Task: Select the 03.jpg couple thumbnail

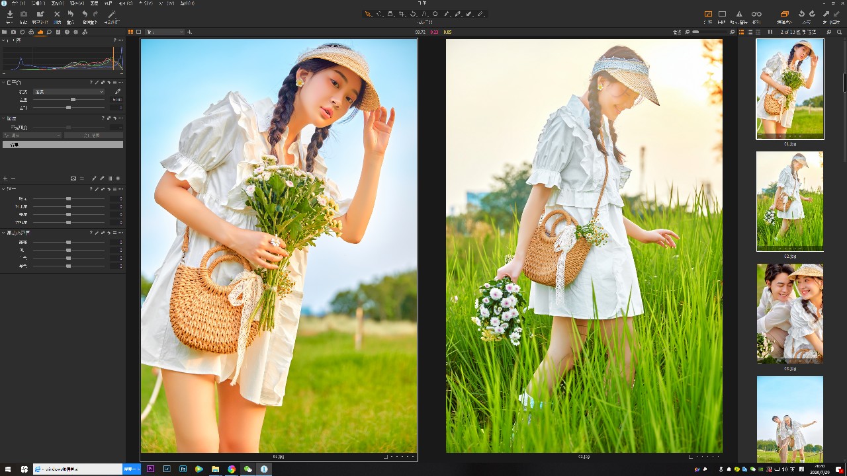Action: [790, 313]
